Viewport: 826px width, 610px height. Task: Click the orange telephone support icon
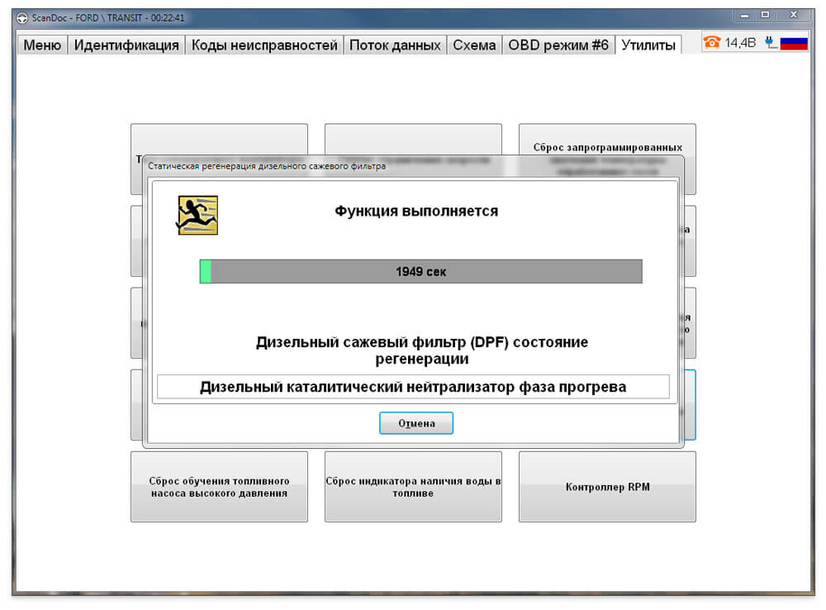pos(712,42)
